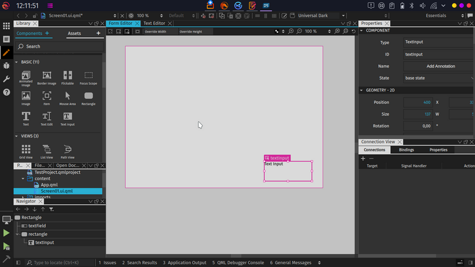The height and width of the screenshot is (267, 475).
Task: Choose the Text Edit component icon
Action: tap(47, 116)
